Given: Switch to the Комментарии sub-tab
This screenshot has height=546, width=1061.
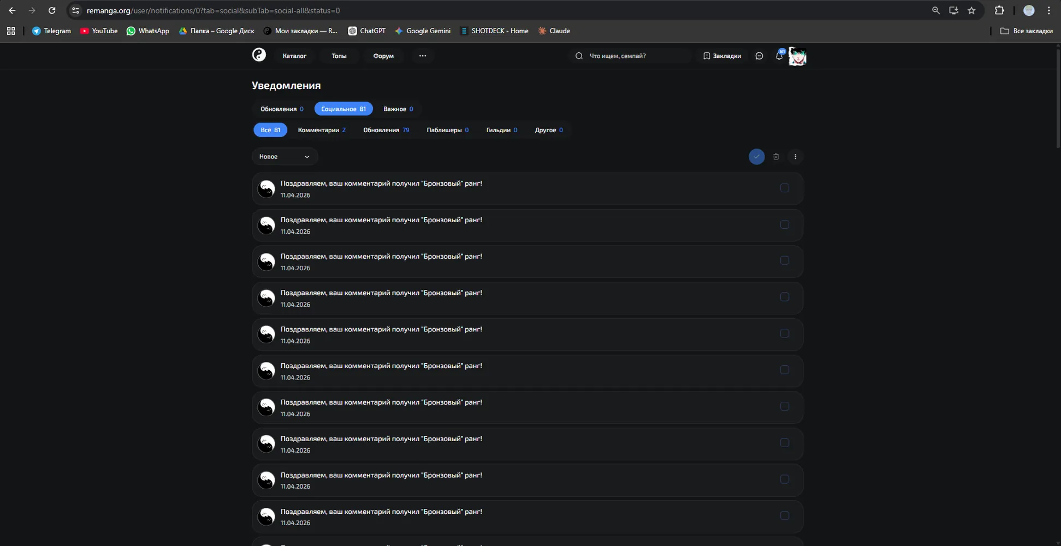Looking at the screenshot, I should click(x=322, y=130).
